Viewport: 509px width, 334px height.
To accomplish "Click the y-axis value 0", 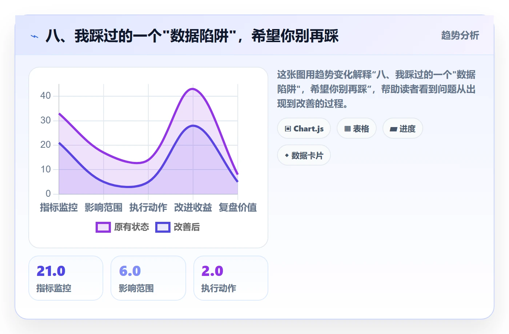I will pyautogui.click(x=48, y=194).
